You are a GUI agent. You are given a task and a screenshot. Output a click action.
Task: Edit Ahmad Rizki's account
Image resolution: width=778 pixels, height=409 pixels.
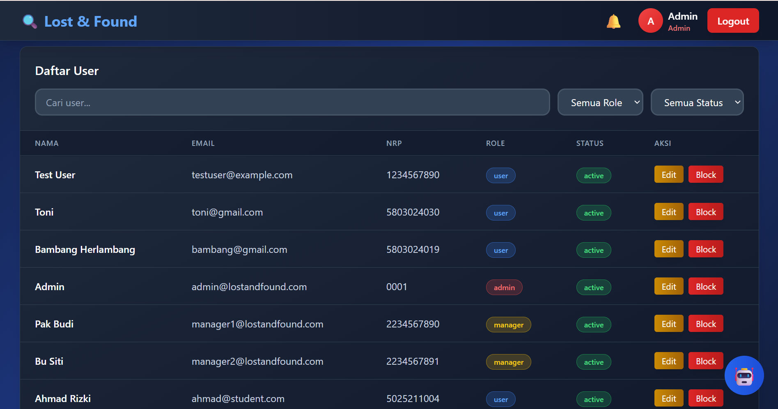point(668,399)
